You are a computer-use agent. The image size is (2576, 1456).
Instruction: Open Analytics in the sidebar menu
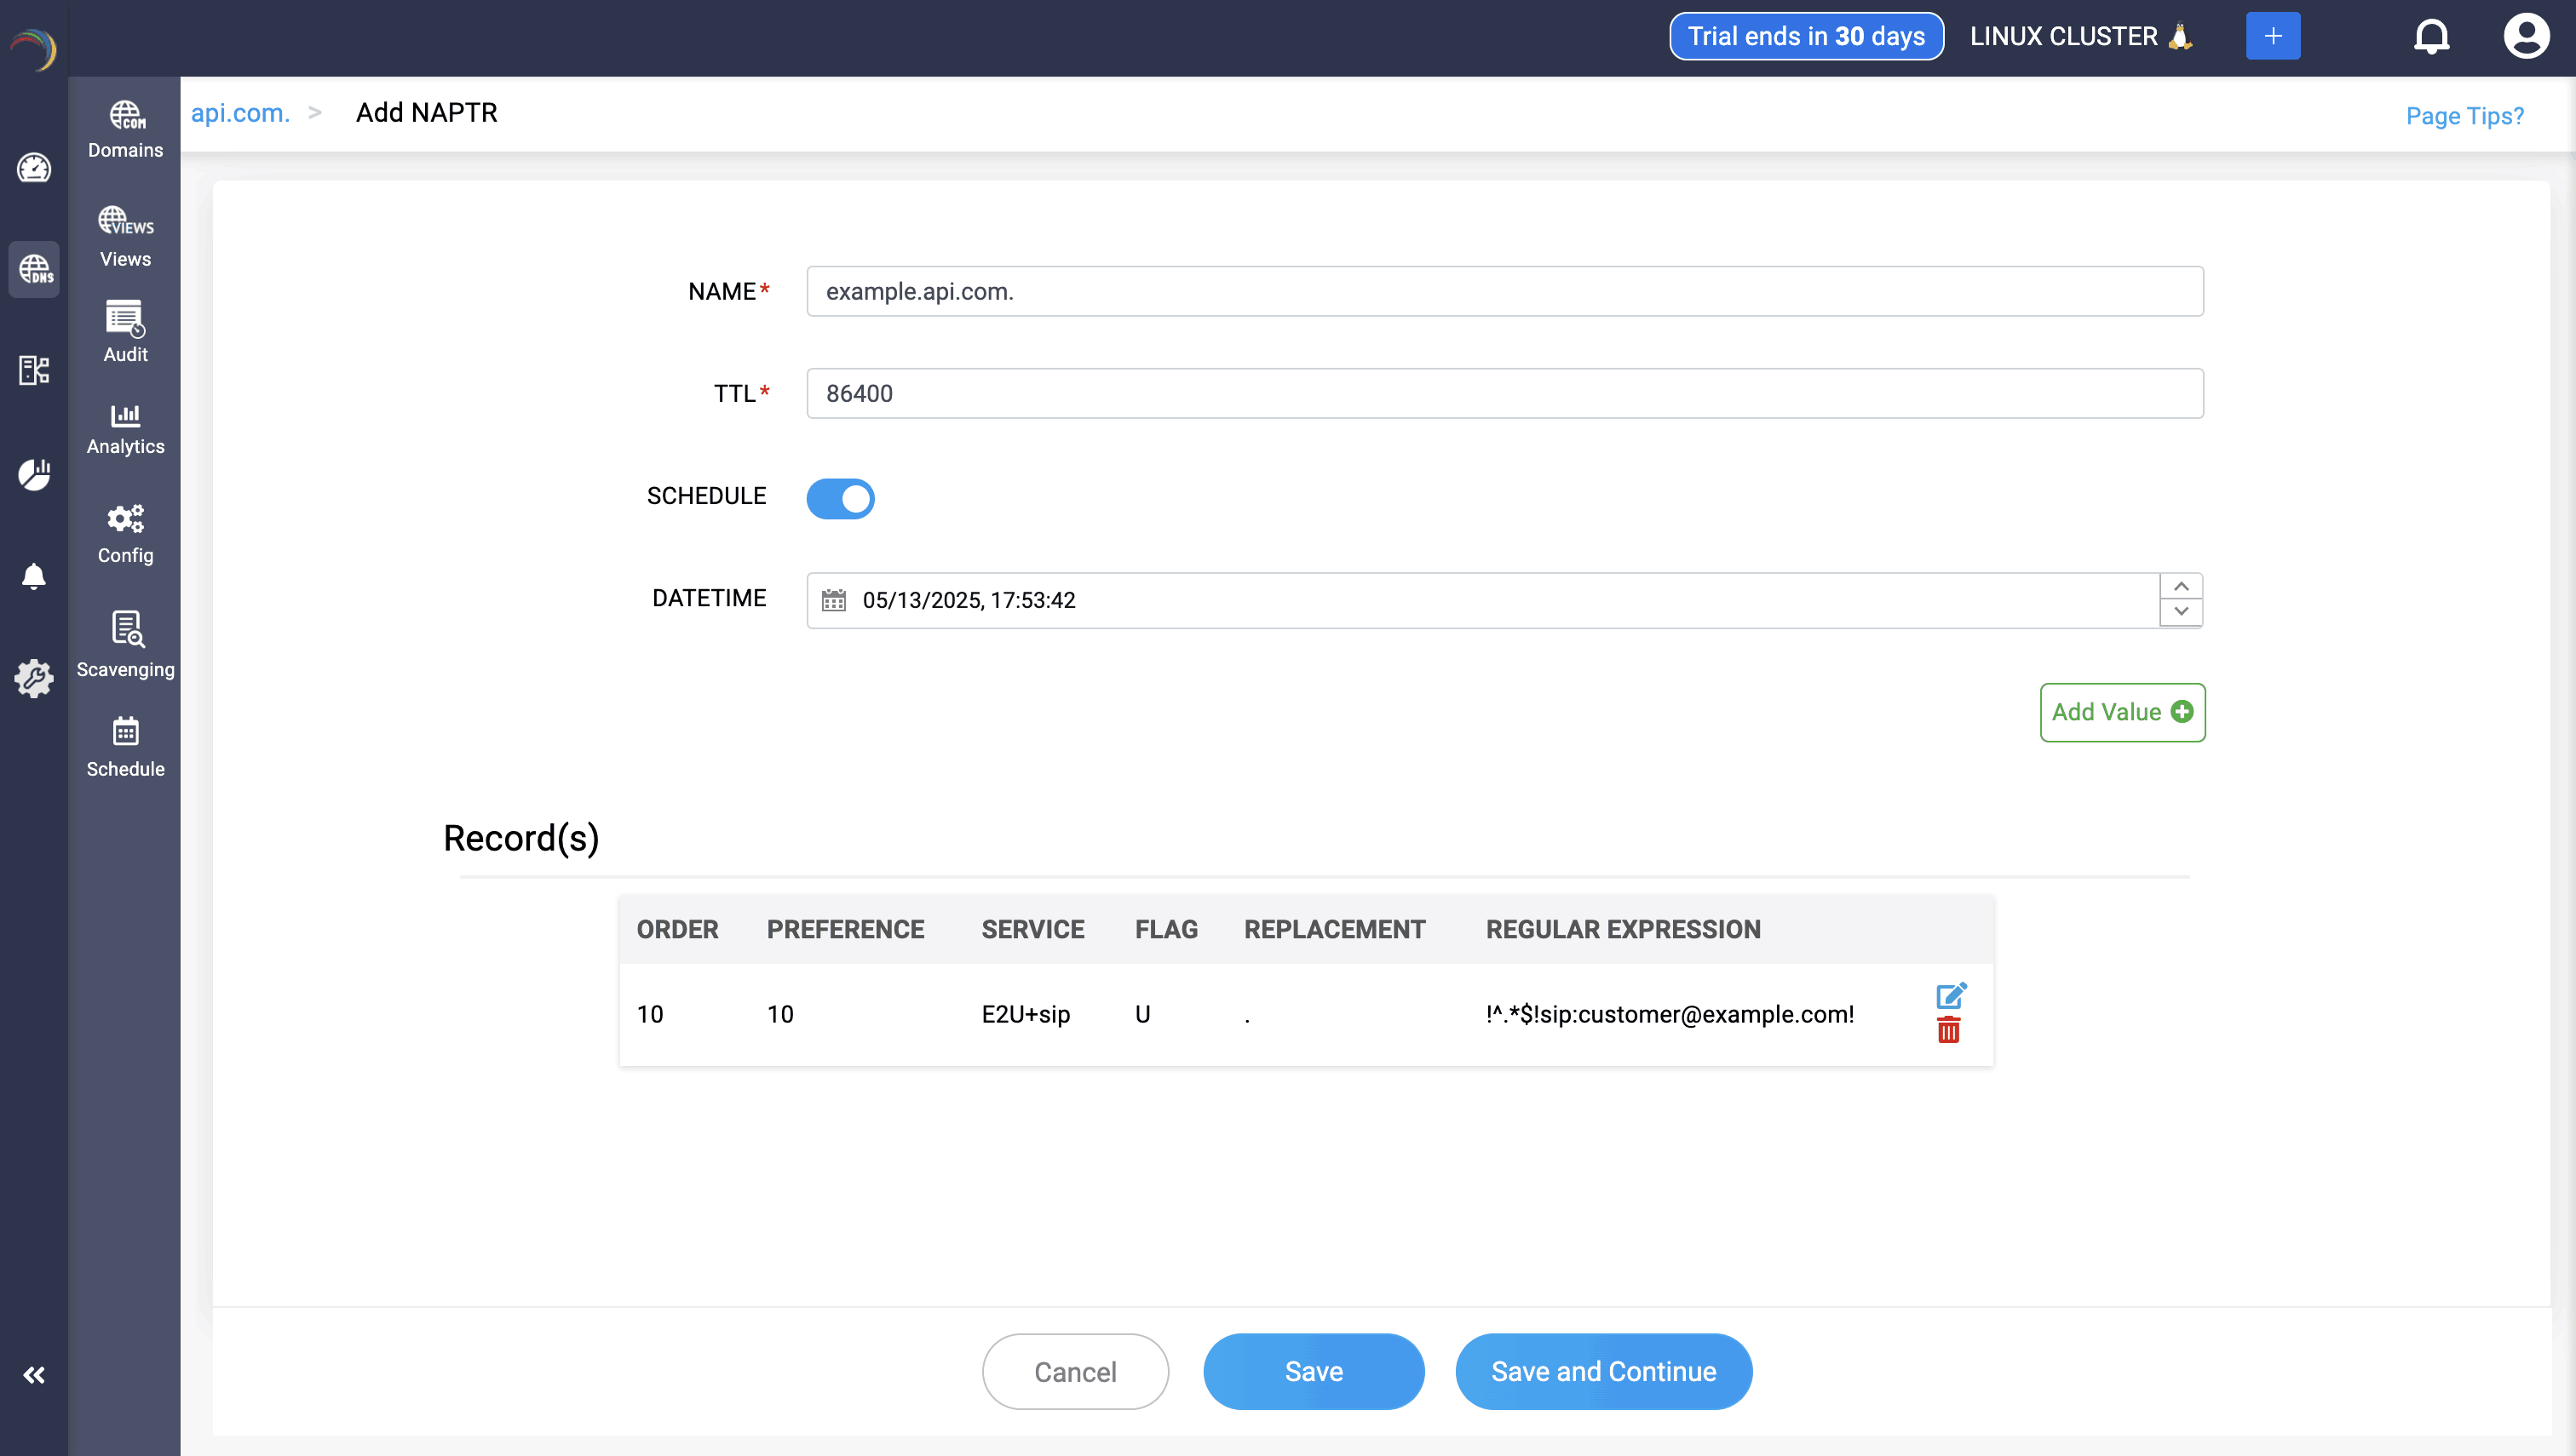pyautogui.click(x=125, y=430)
